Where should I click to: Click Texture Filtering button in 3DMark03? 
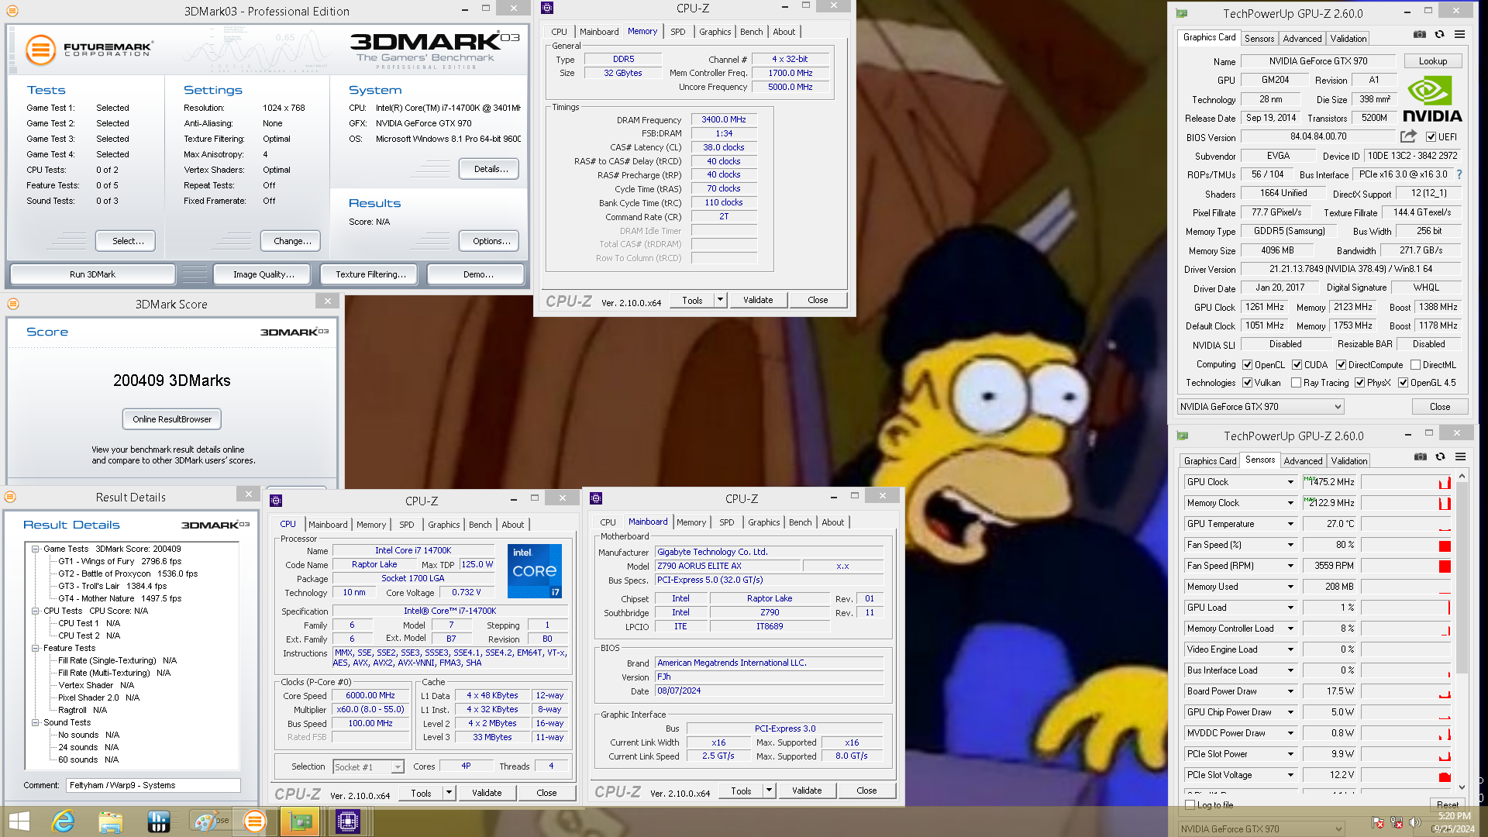370,274
